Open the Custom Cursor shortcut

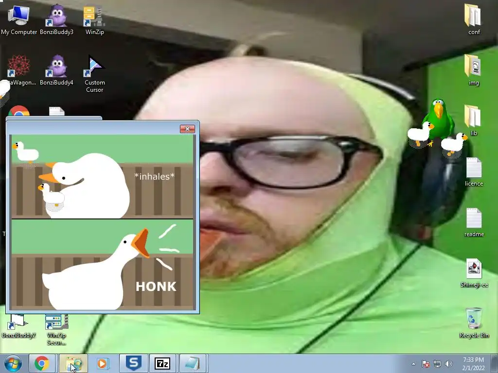(x=94, y=74)
